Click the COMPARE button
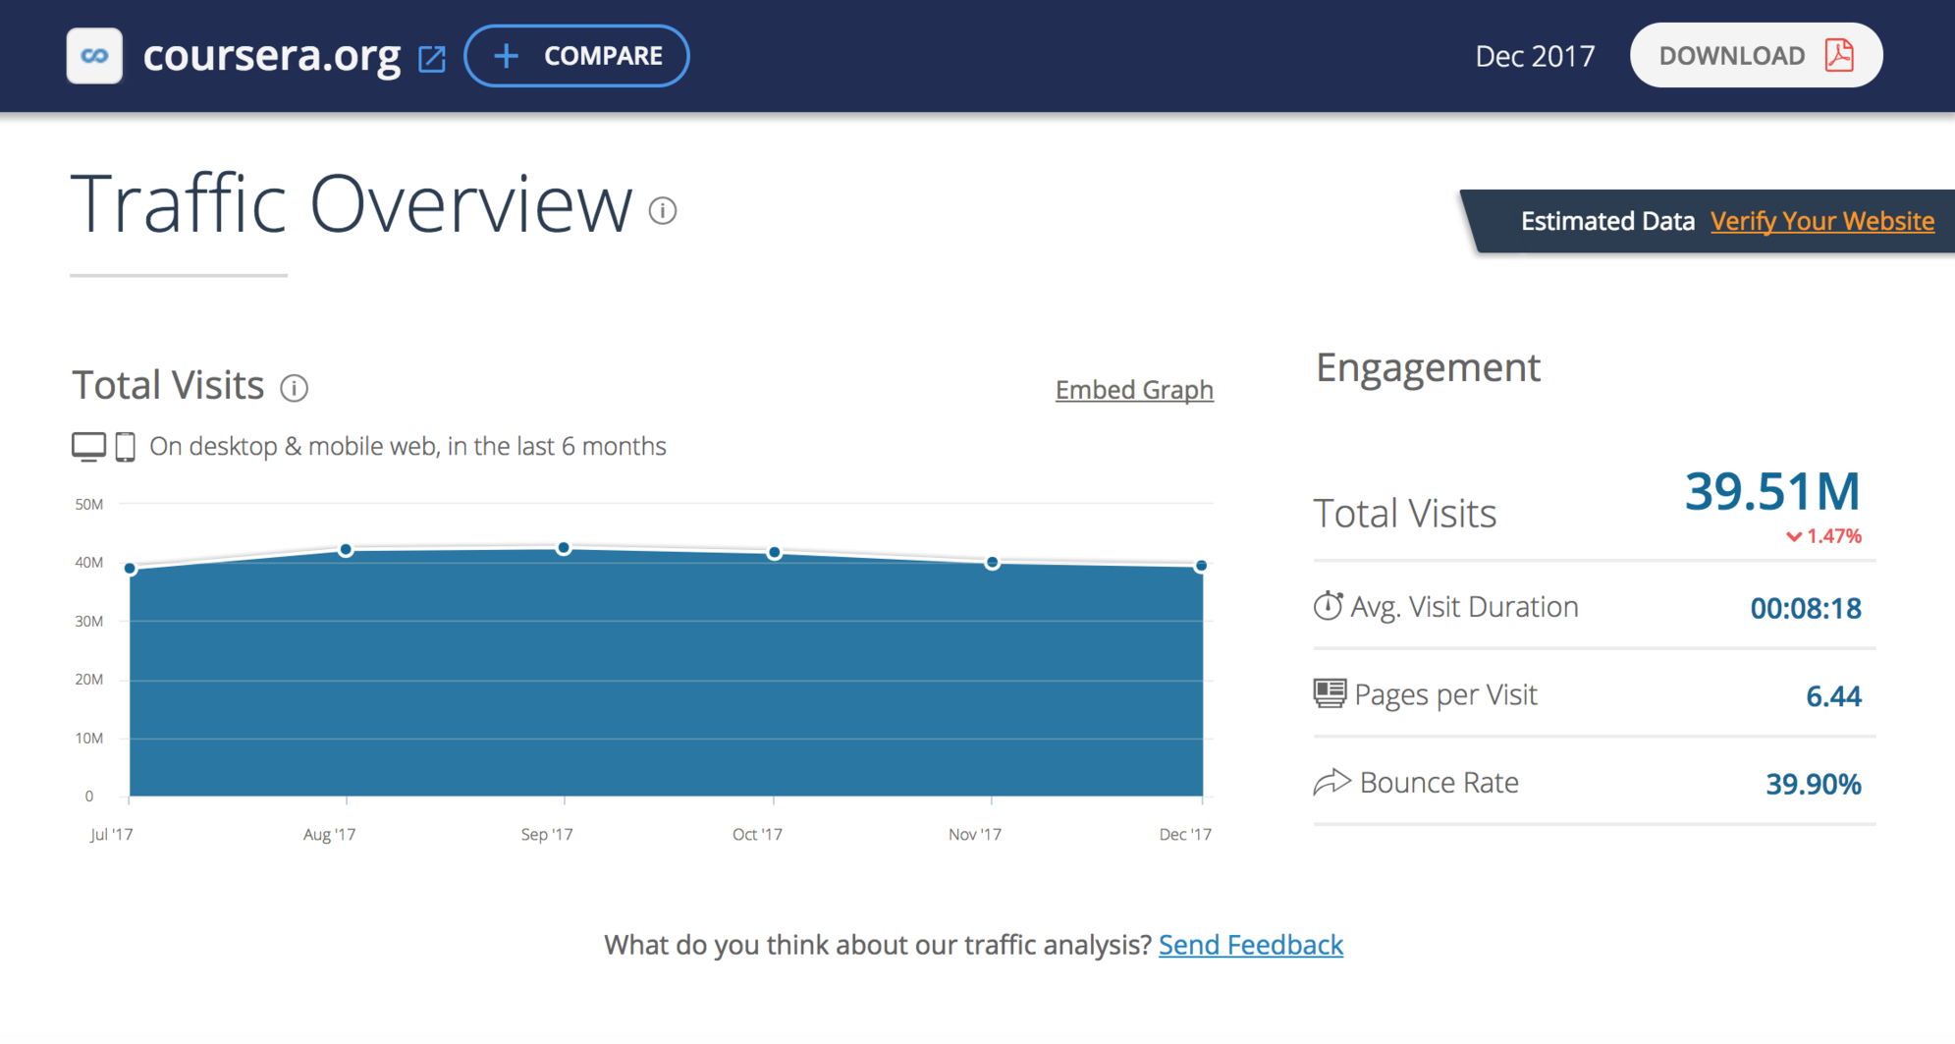This screenshot has width=1955, height=1044. pyautogui.click(x=576, y=56)
